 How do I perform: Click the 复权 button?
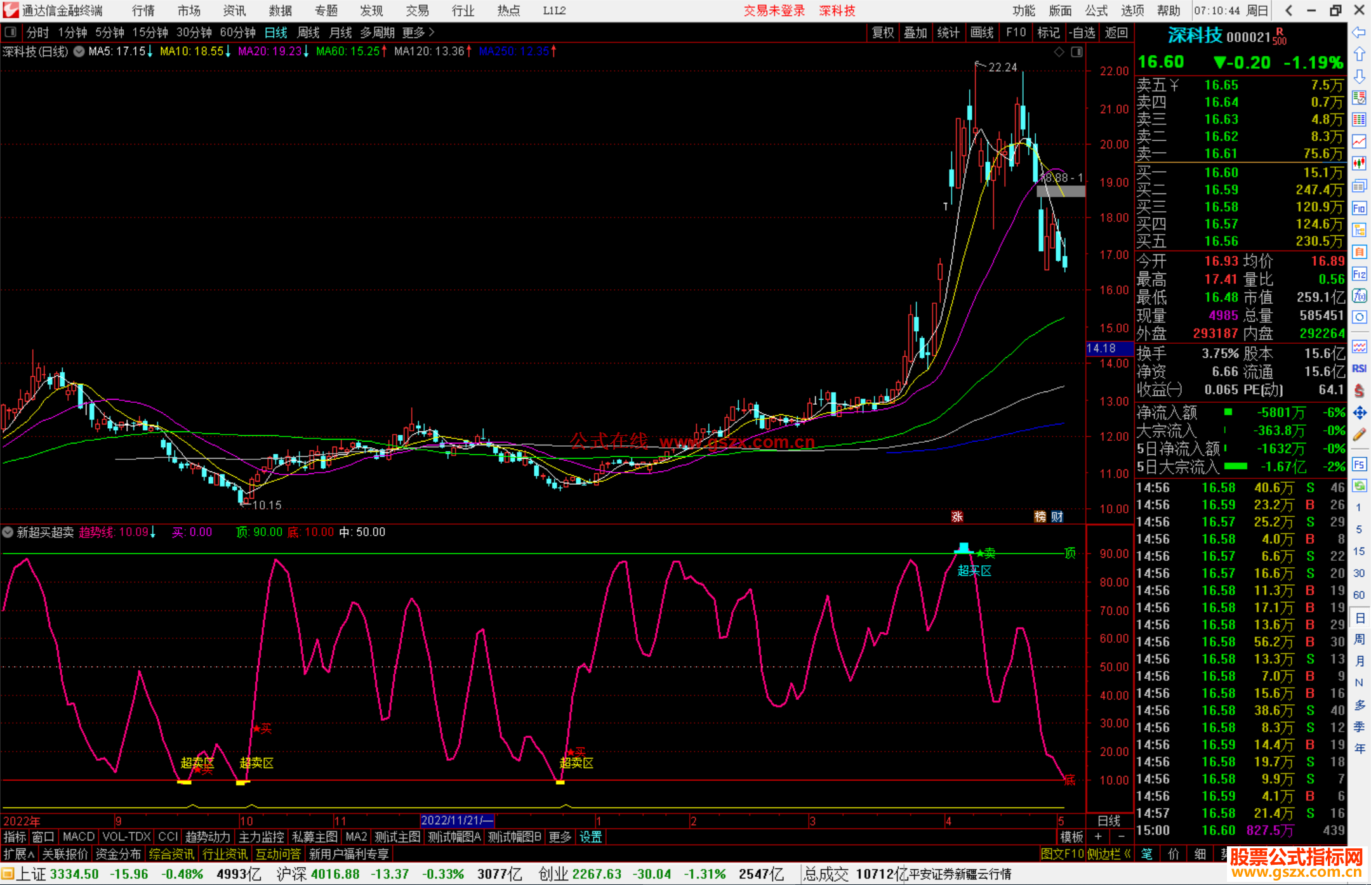883,32
